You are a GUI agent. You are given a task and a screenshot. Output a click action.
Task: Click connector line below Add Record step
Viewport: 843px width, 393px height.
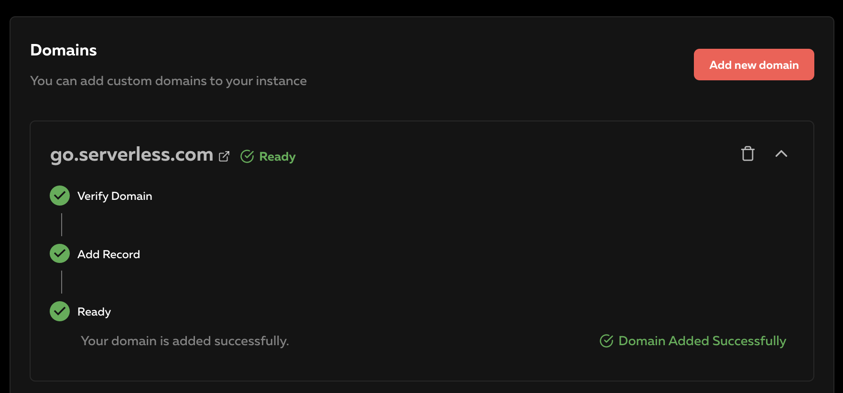point(62,282)
